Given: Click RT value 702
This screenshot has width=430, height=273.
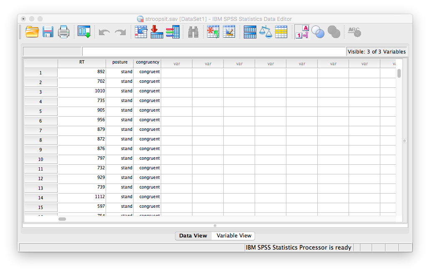Looking at the screenshot, I should pyautogui.click(x=101, y=81).
